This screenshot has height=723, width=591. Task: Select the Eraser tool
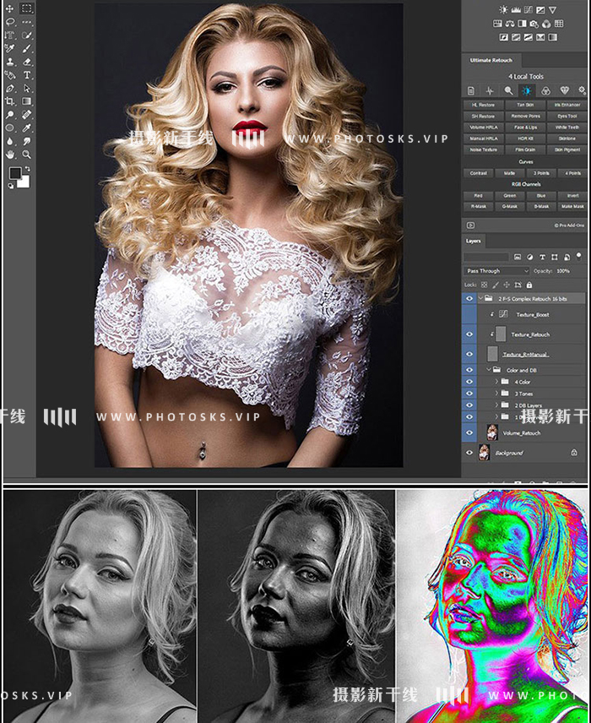point(27,62)
